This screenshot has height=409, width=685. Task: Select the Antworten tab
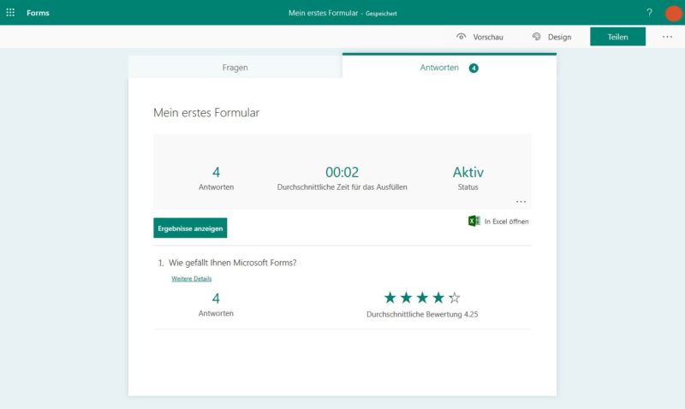450,68
